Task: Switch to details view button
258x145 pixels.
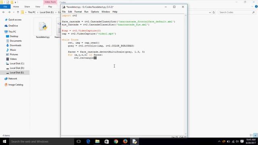Action: tap(251, 135)
